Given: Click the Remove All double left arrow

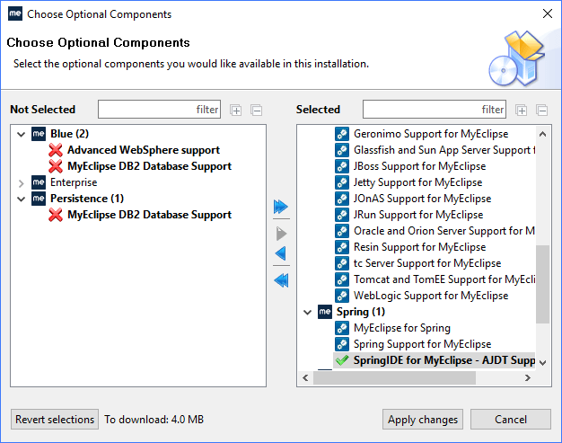Looking at the screenshot, I should [281, 280].
